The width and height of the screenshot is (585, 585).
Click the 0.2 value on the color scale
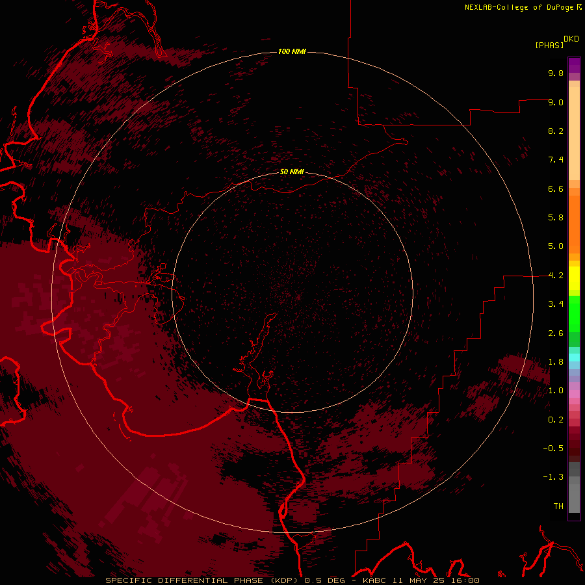(x=556, y=420)
